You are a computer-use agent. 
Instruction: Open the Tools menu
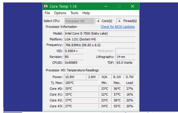[74, 13]
